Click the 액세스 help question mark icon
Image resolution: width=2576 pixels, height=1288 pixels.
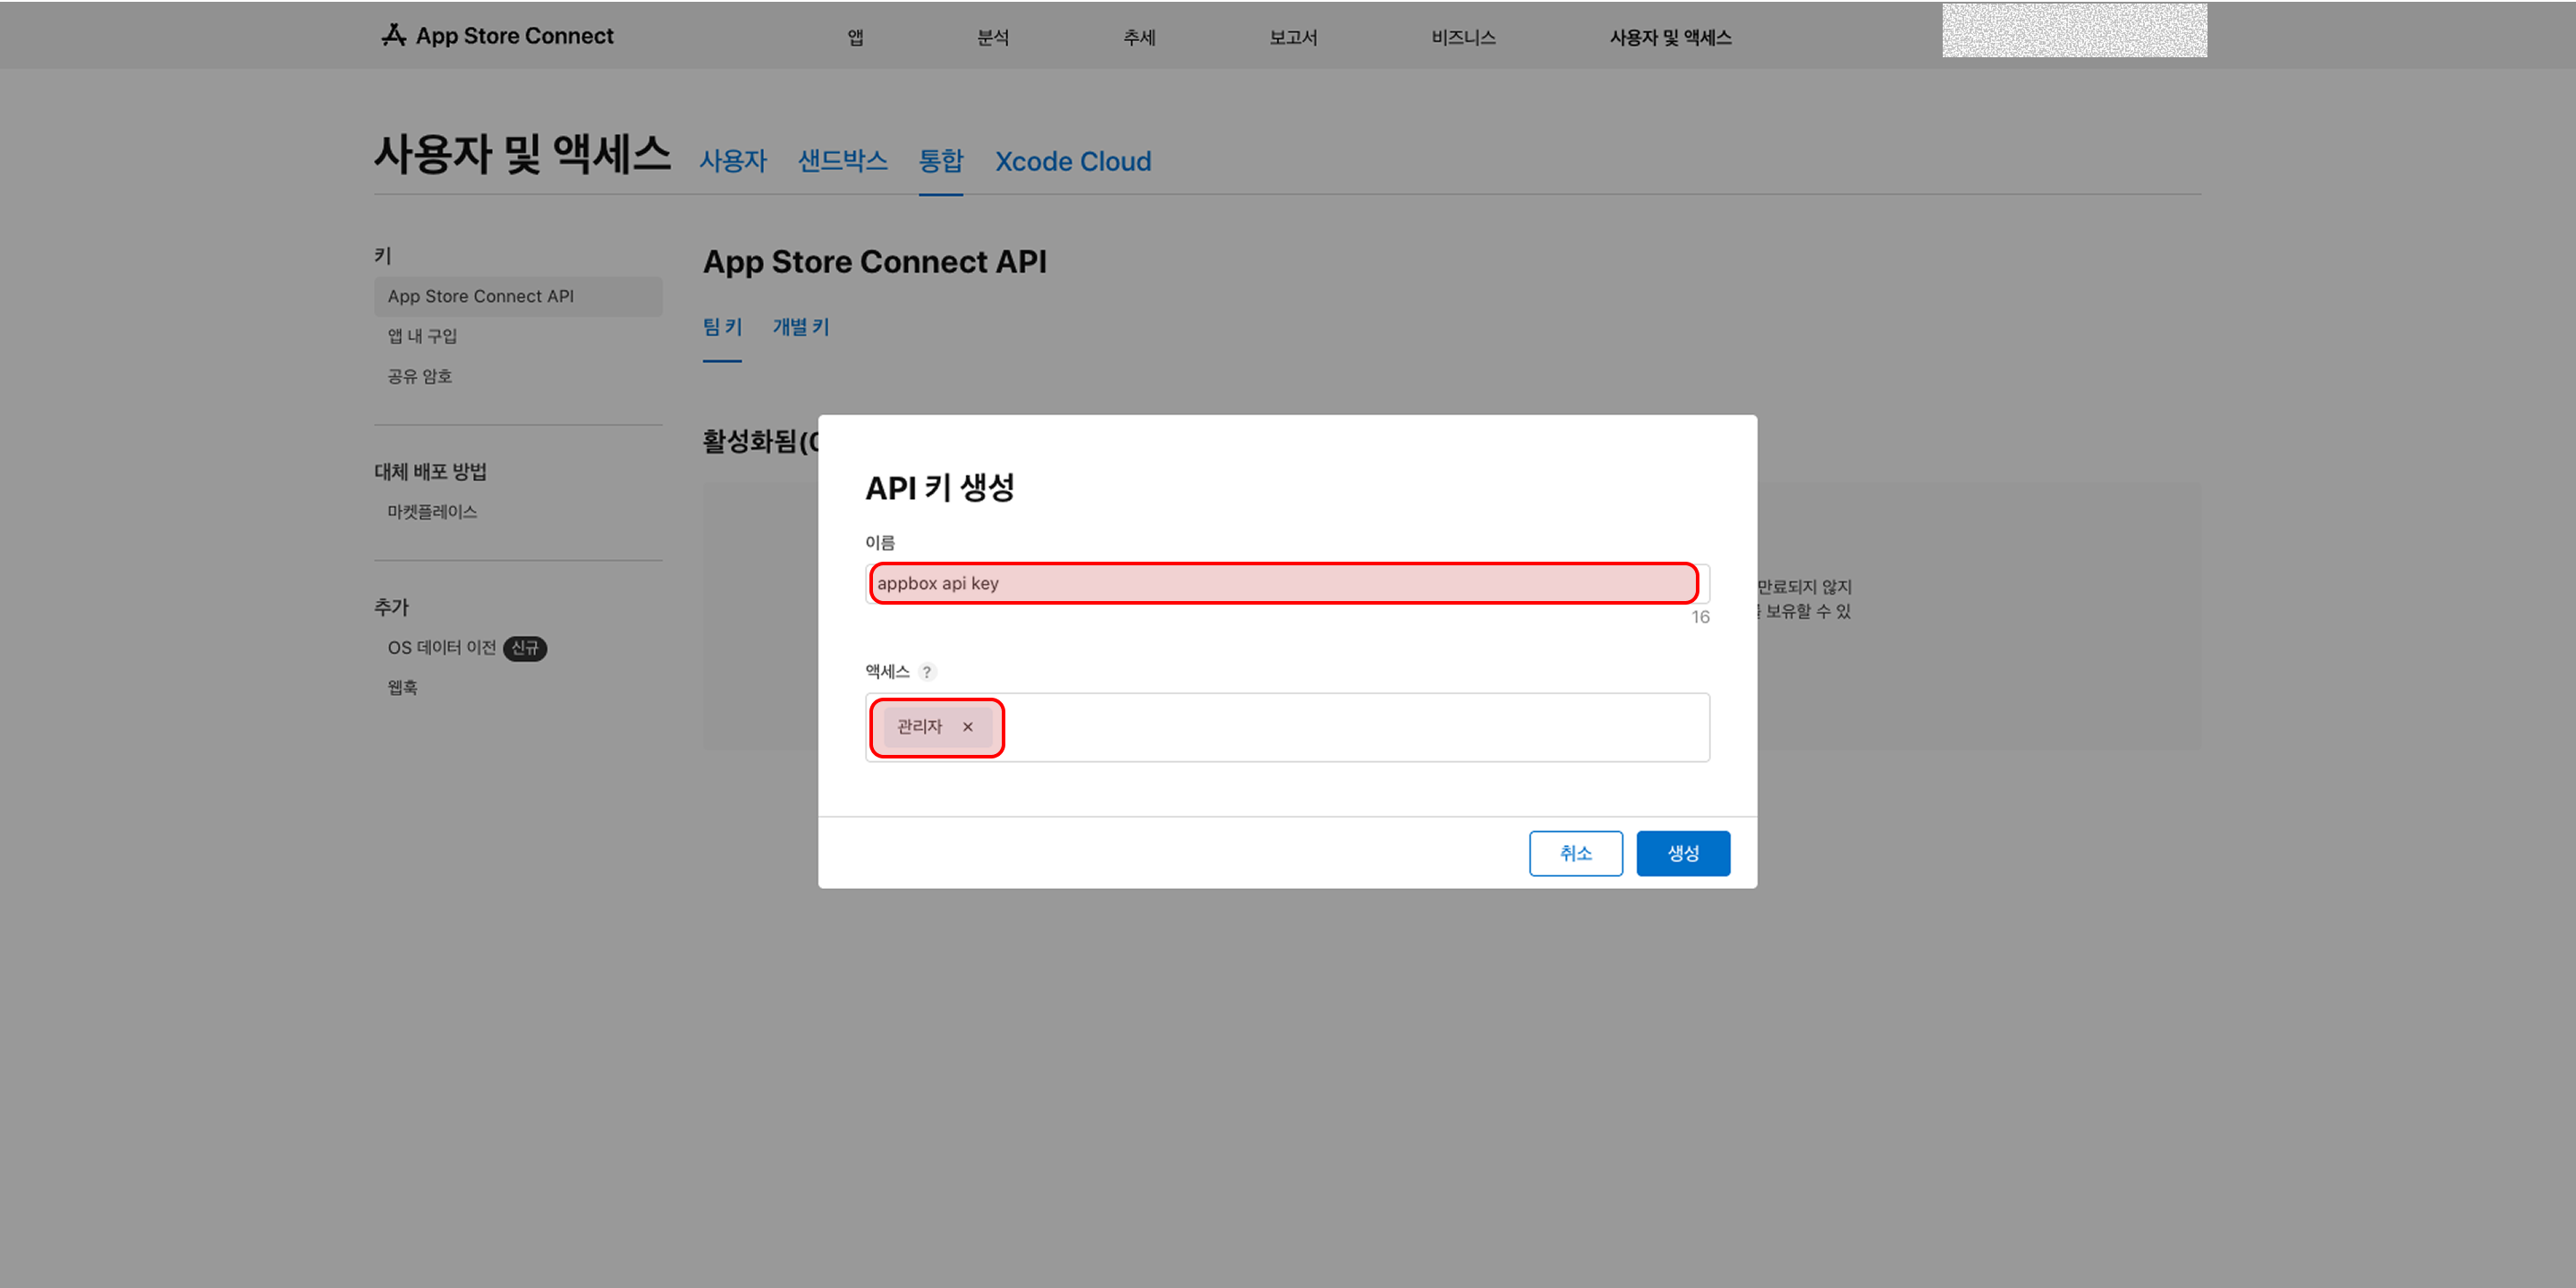click(x=926, y=672)
